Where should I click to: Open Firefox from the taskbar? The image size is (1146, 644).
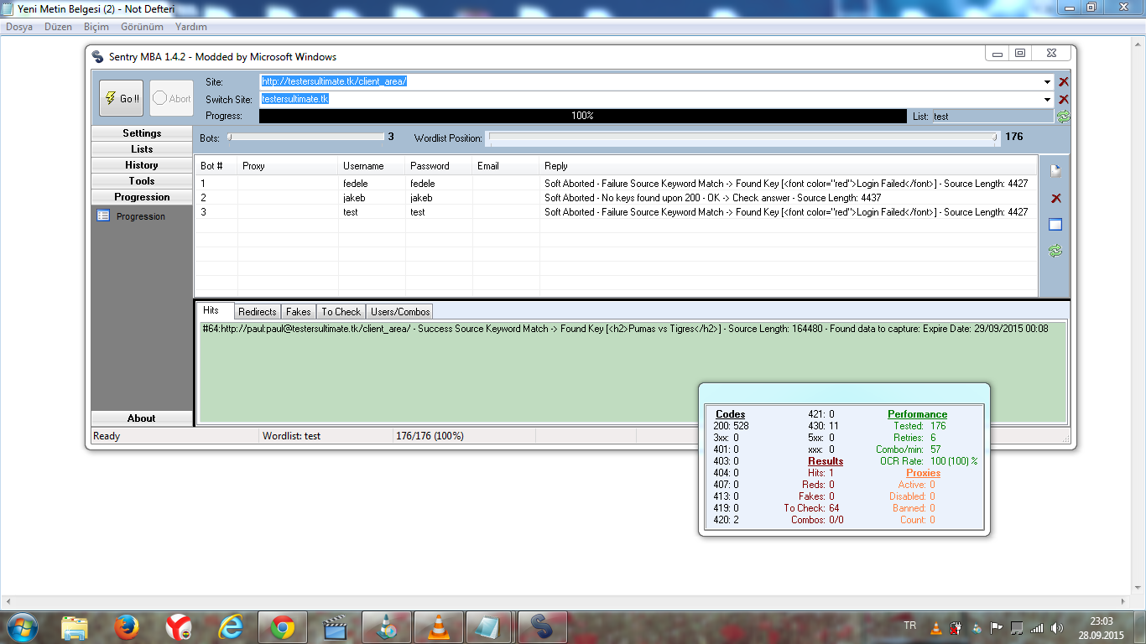coord(128,626)
